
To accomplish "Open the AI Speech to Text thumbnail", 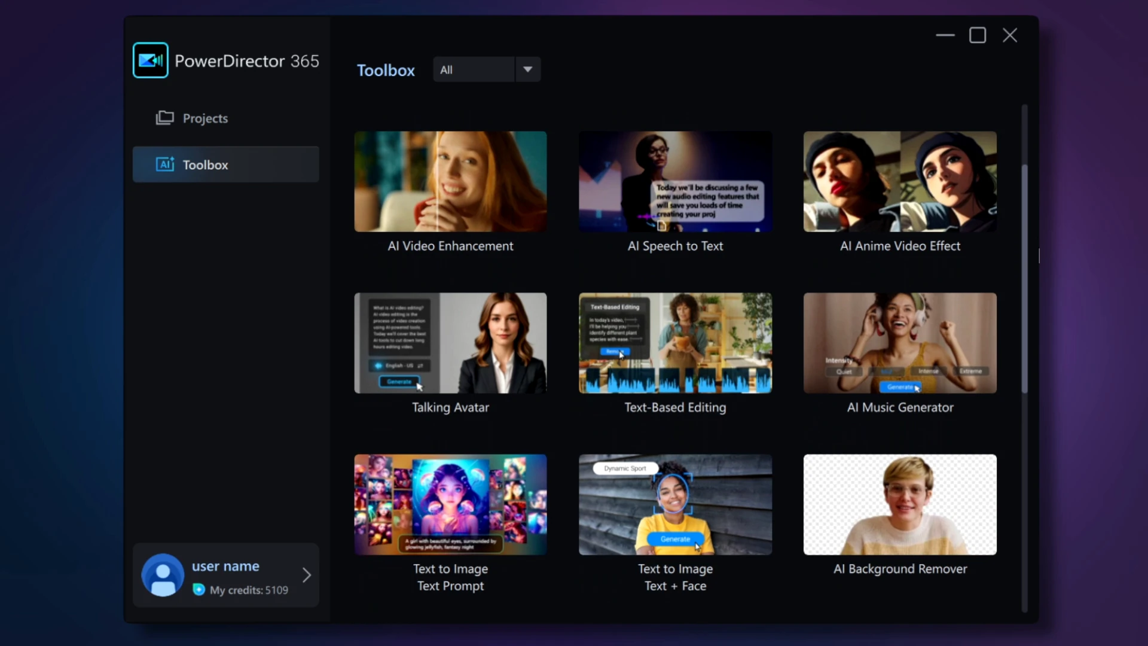I will click(x=675, y=181).
